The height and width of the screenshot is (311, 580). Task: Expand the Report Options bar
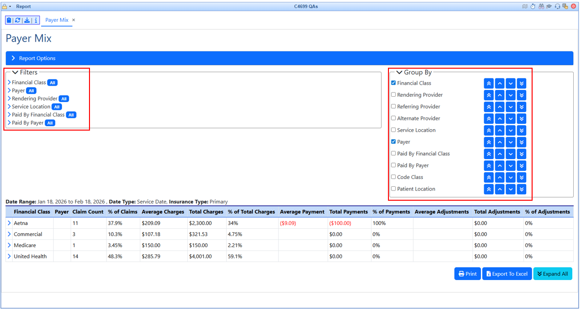pyautogui.click(x=289, y=58)
